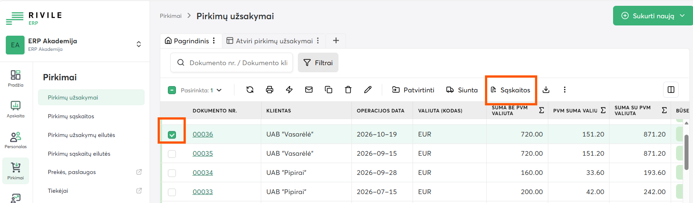
Task: Click the lightning bolt quick-actions icon
Action: pyautogui.click(x=289, y=90)
